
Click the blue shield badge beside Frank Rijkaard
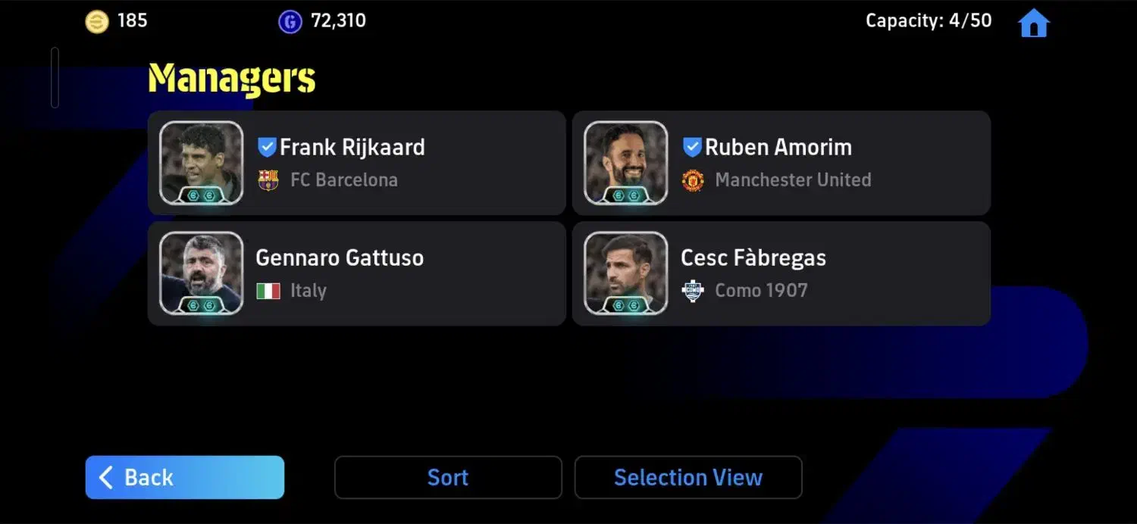267,147
